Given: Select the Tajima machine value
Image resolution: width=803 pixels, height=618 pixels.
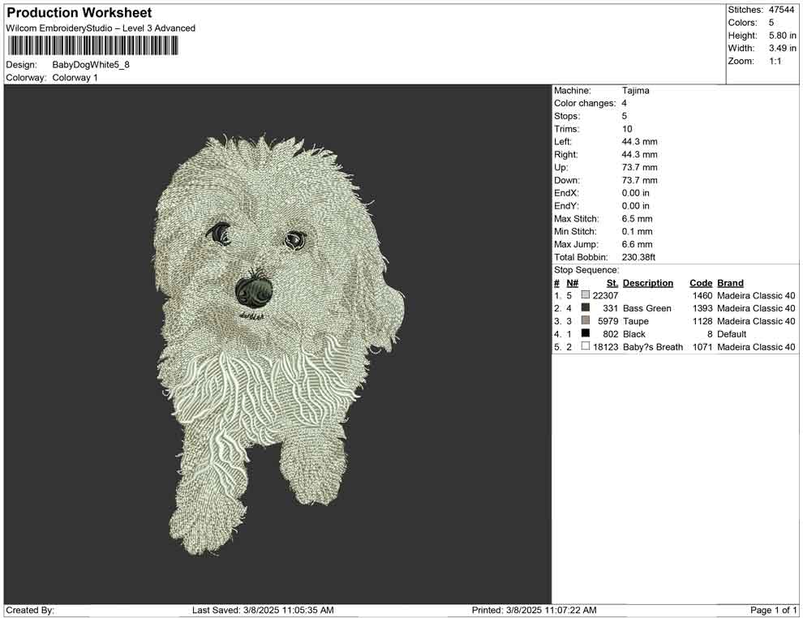Looking at the screenshot, I should (635, 91).
